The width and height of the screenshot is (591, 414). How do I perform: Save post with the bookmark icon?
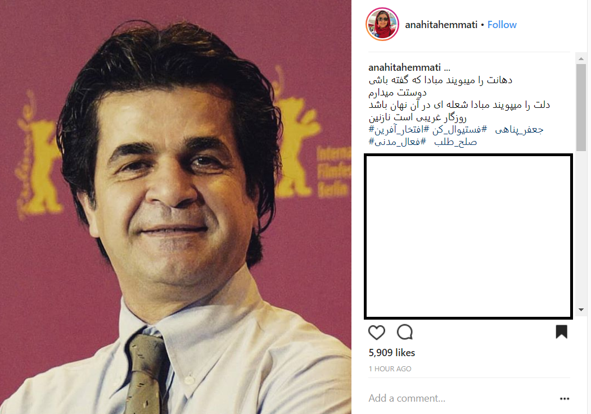coord(561,332)
